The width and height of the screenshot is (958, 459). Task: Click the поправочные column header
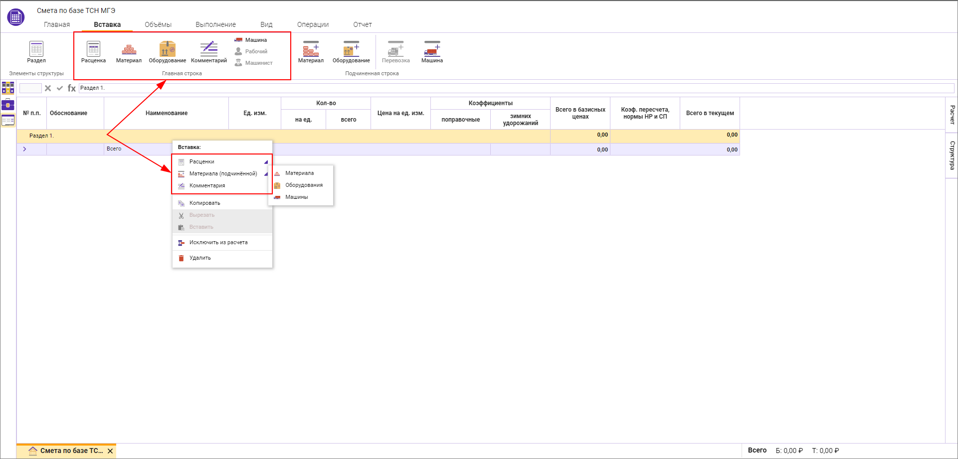pyautogui.click(x=460, y=120)
